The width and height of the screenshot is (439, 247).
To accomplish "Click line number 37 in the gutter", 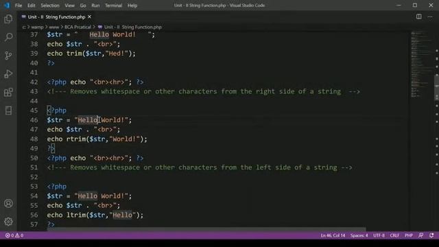I will (x=34, y=34).
